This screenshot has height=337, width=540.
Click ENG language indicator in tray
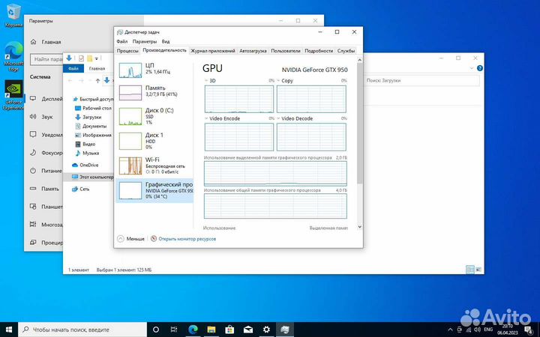(488, 330)
